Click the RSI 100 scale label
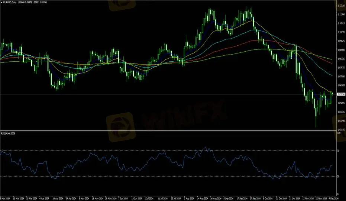This screenshot has height=201, width=346. (339, 133)
